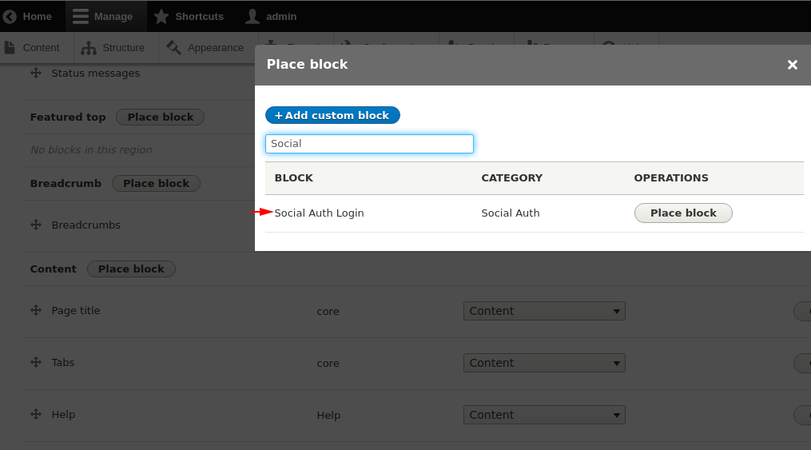Click Add custom block button
Screen dimensions: 811x450
pyautogui.click(x=332, y=115)
